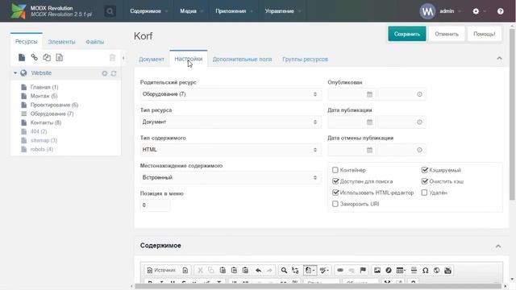The height and width of the screenshot is (290, 516).
Task: Switch to the Элементы sidebar tab
Action: click(x=61, y=42)
